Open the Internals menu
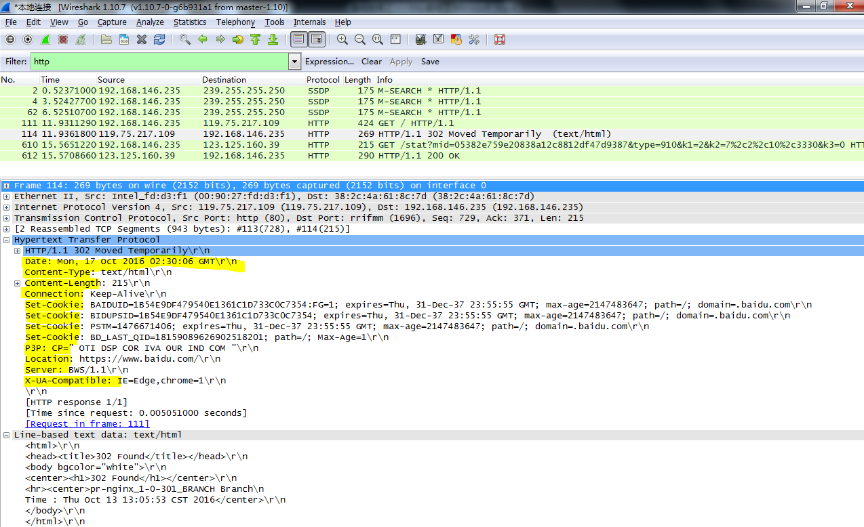The height and width of the screenshot is (527, 864). (309, 22)
